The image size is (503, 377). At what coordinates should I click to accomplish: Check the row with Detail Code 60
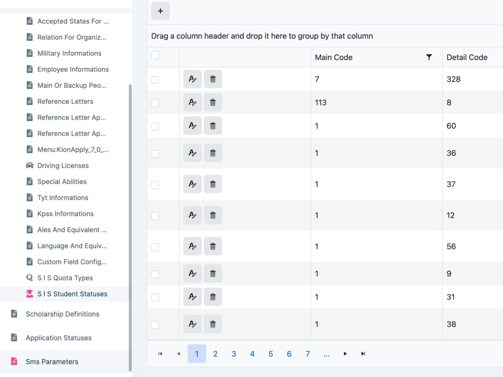155,127
